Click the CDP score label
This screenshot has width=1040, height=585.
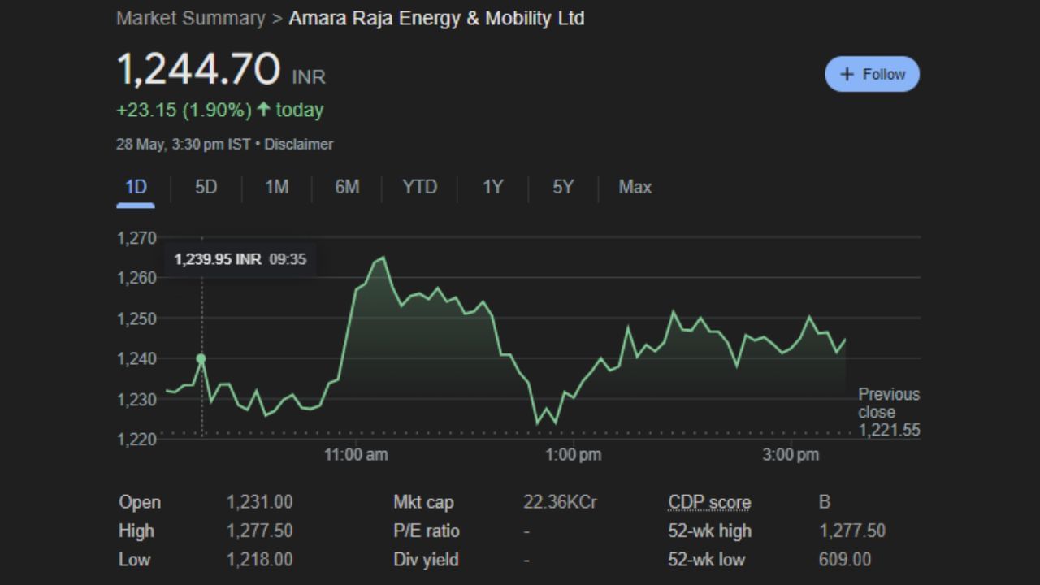709,503
